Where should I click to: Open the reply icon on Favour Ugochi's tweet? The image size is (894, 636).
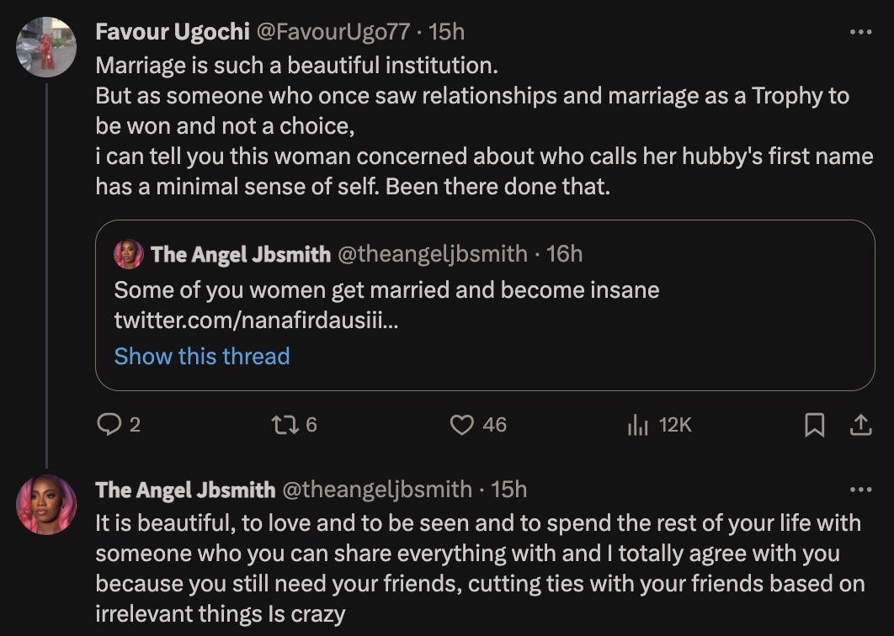click(110, 426)
